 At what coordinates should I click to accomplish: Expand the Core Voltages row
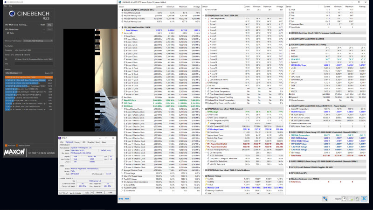122,30
